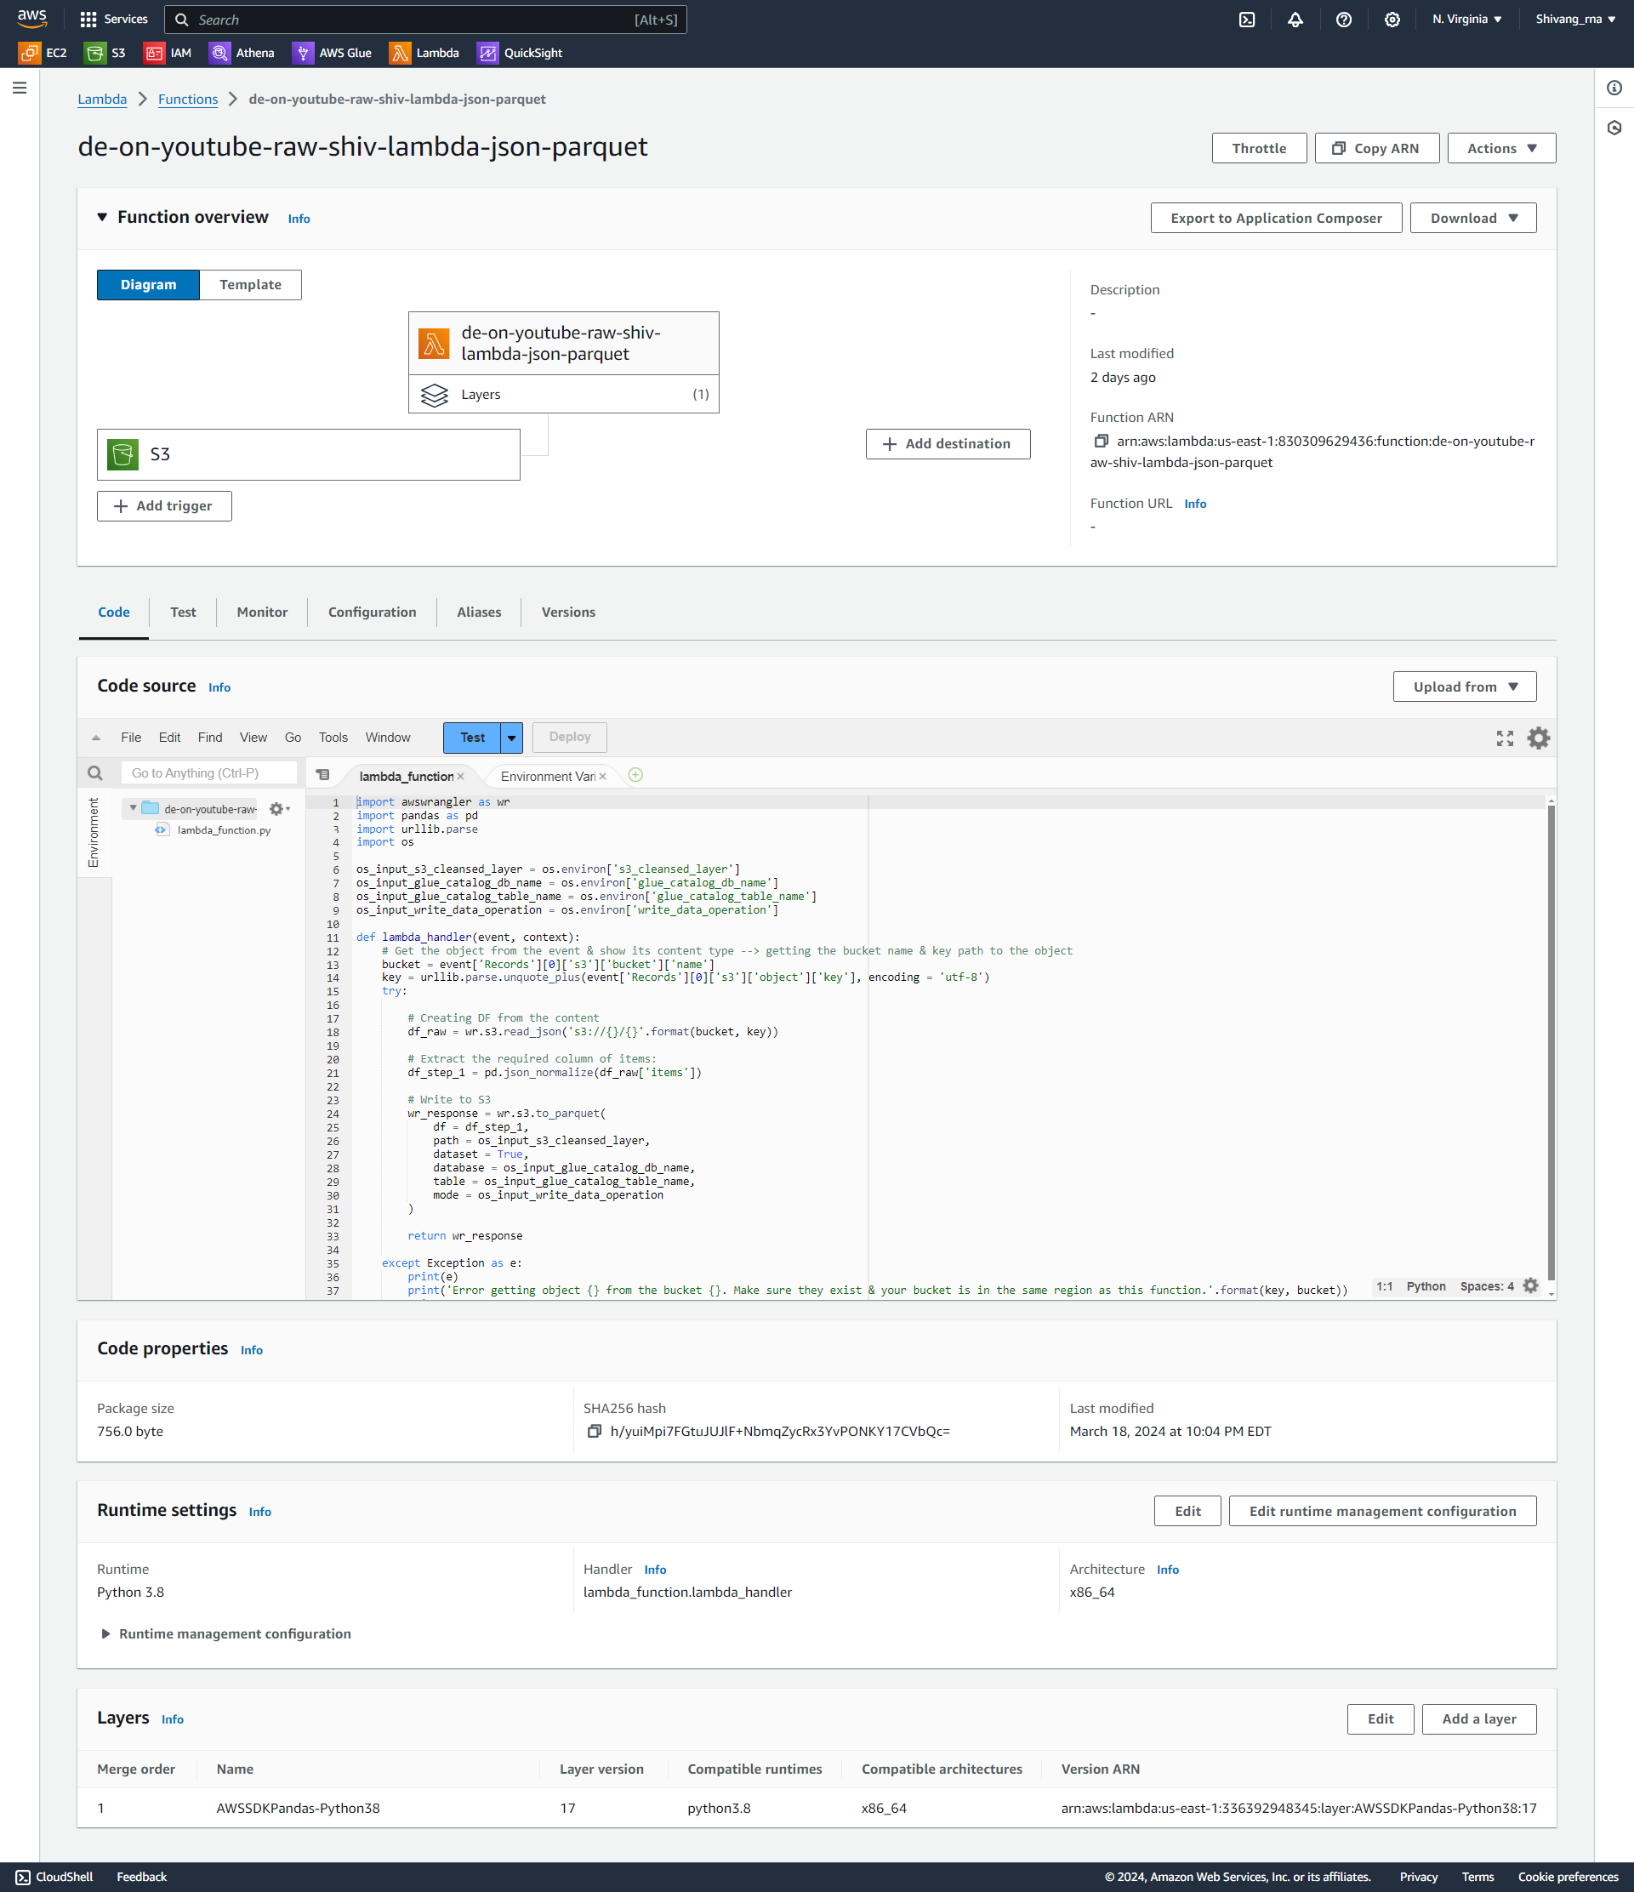Open the Test button dropdown arrow

click(x=511, y=738)
